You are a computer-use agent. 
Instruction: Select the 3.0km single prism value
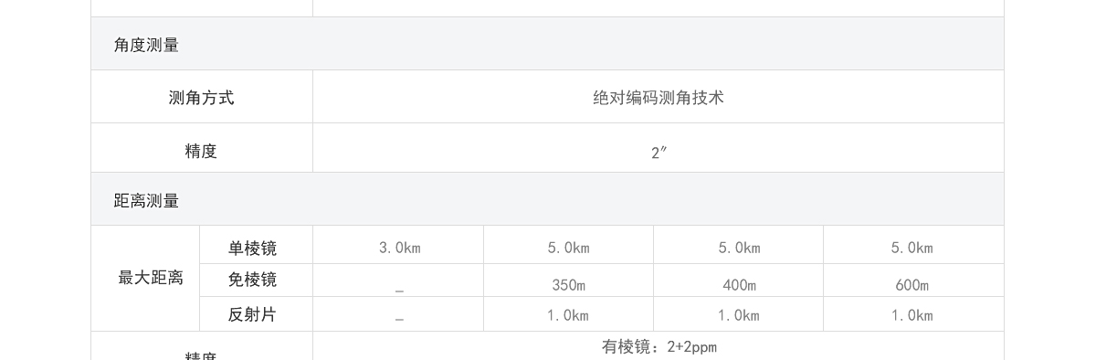point(399,248)
